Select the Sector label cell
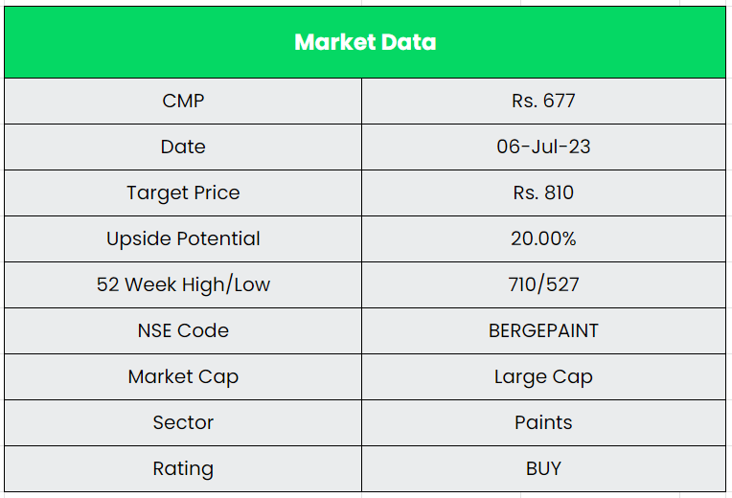This screenshot has width=732, height=498. (x=183, y=422)
